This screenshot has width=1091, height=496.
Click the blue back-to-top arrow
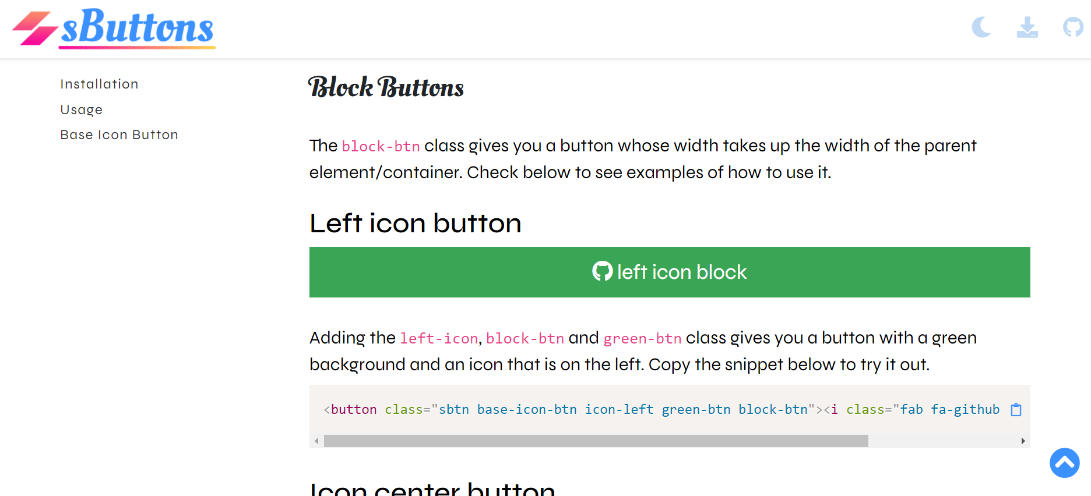tap(1064, 463)
